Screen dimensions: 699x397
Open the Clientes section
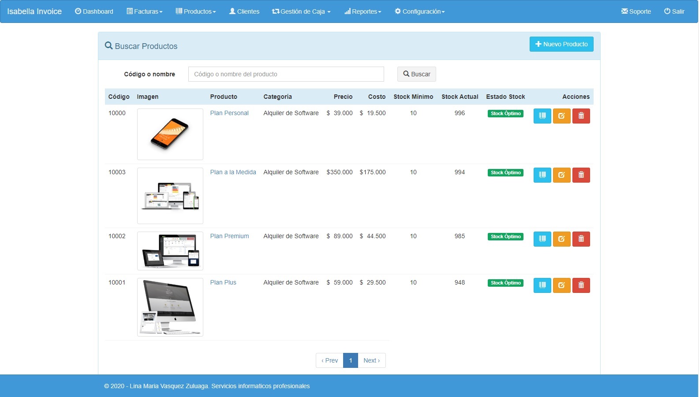(244, 11)
